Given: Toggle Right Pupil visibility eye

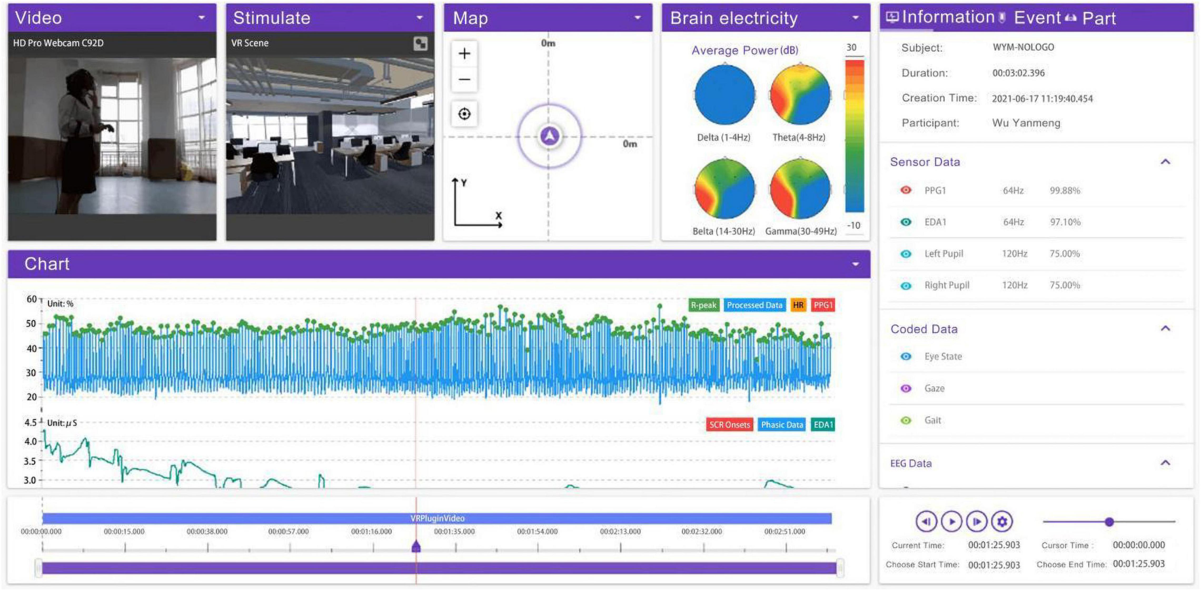Looking at the screenshot, I should tap(905, 285).
